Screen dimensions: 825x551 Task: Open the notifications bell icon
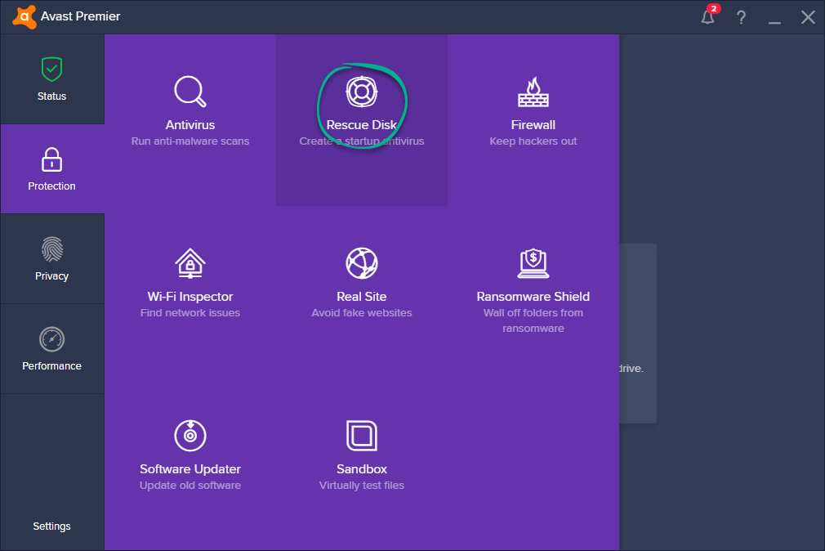point(708,17)
